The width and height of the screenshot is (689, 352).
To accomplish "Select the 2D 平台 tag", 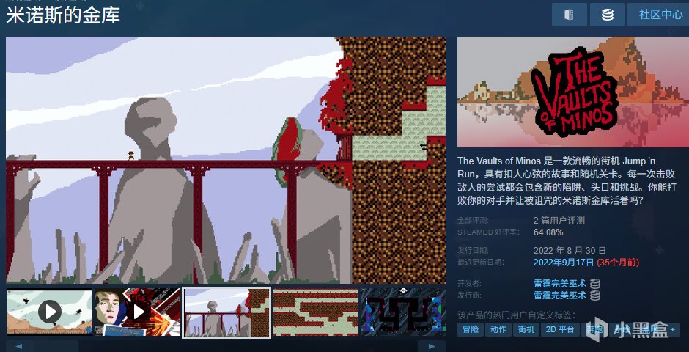I will point(560,329).
